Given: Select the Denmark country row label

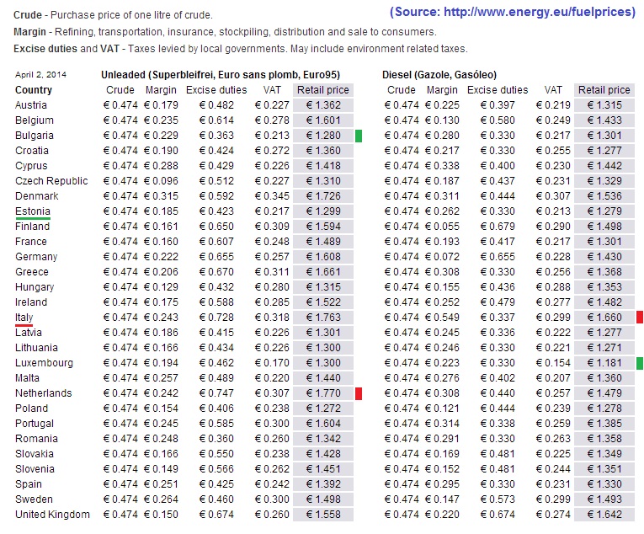Looking at the screenshot, I should pos(37,196).
